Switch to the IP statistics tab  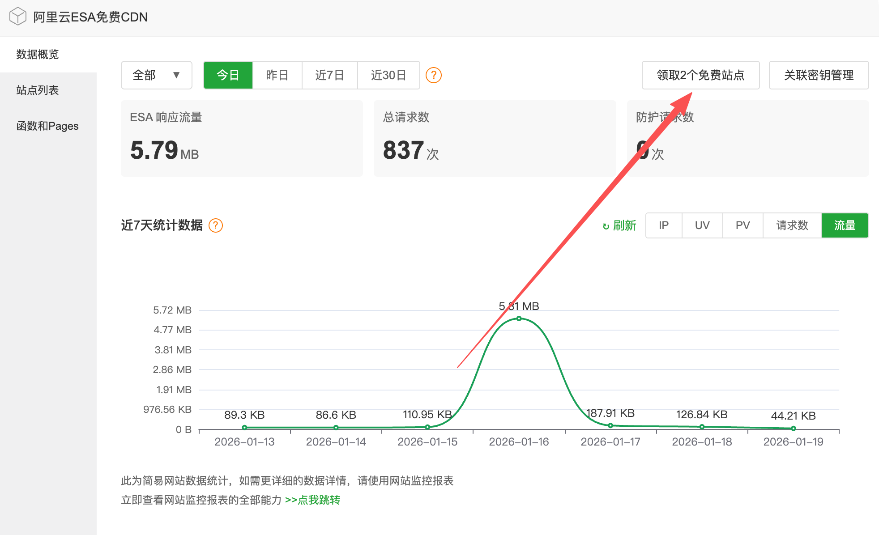pyautogui.click(x=664, y=225)
